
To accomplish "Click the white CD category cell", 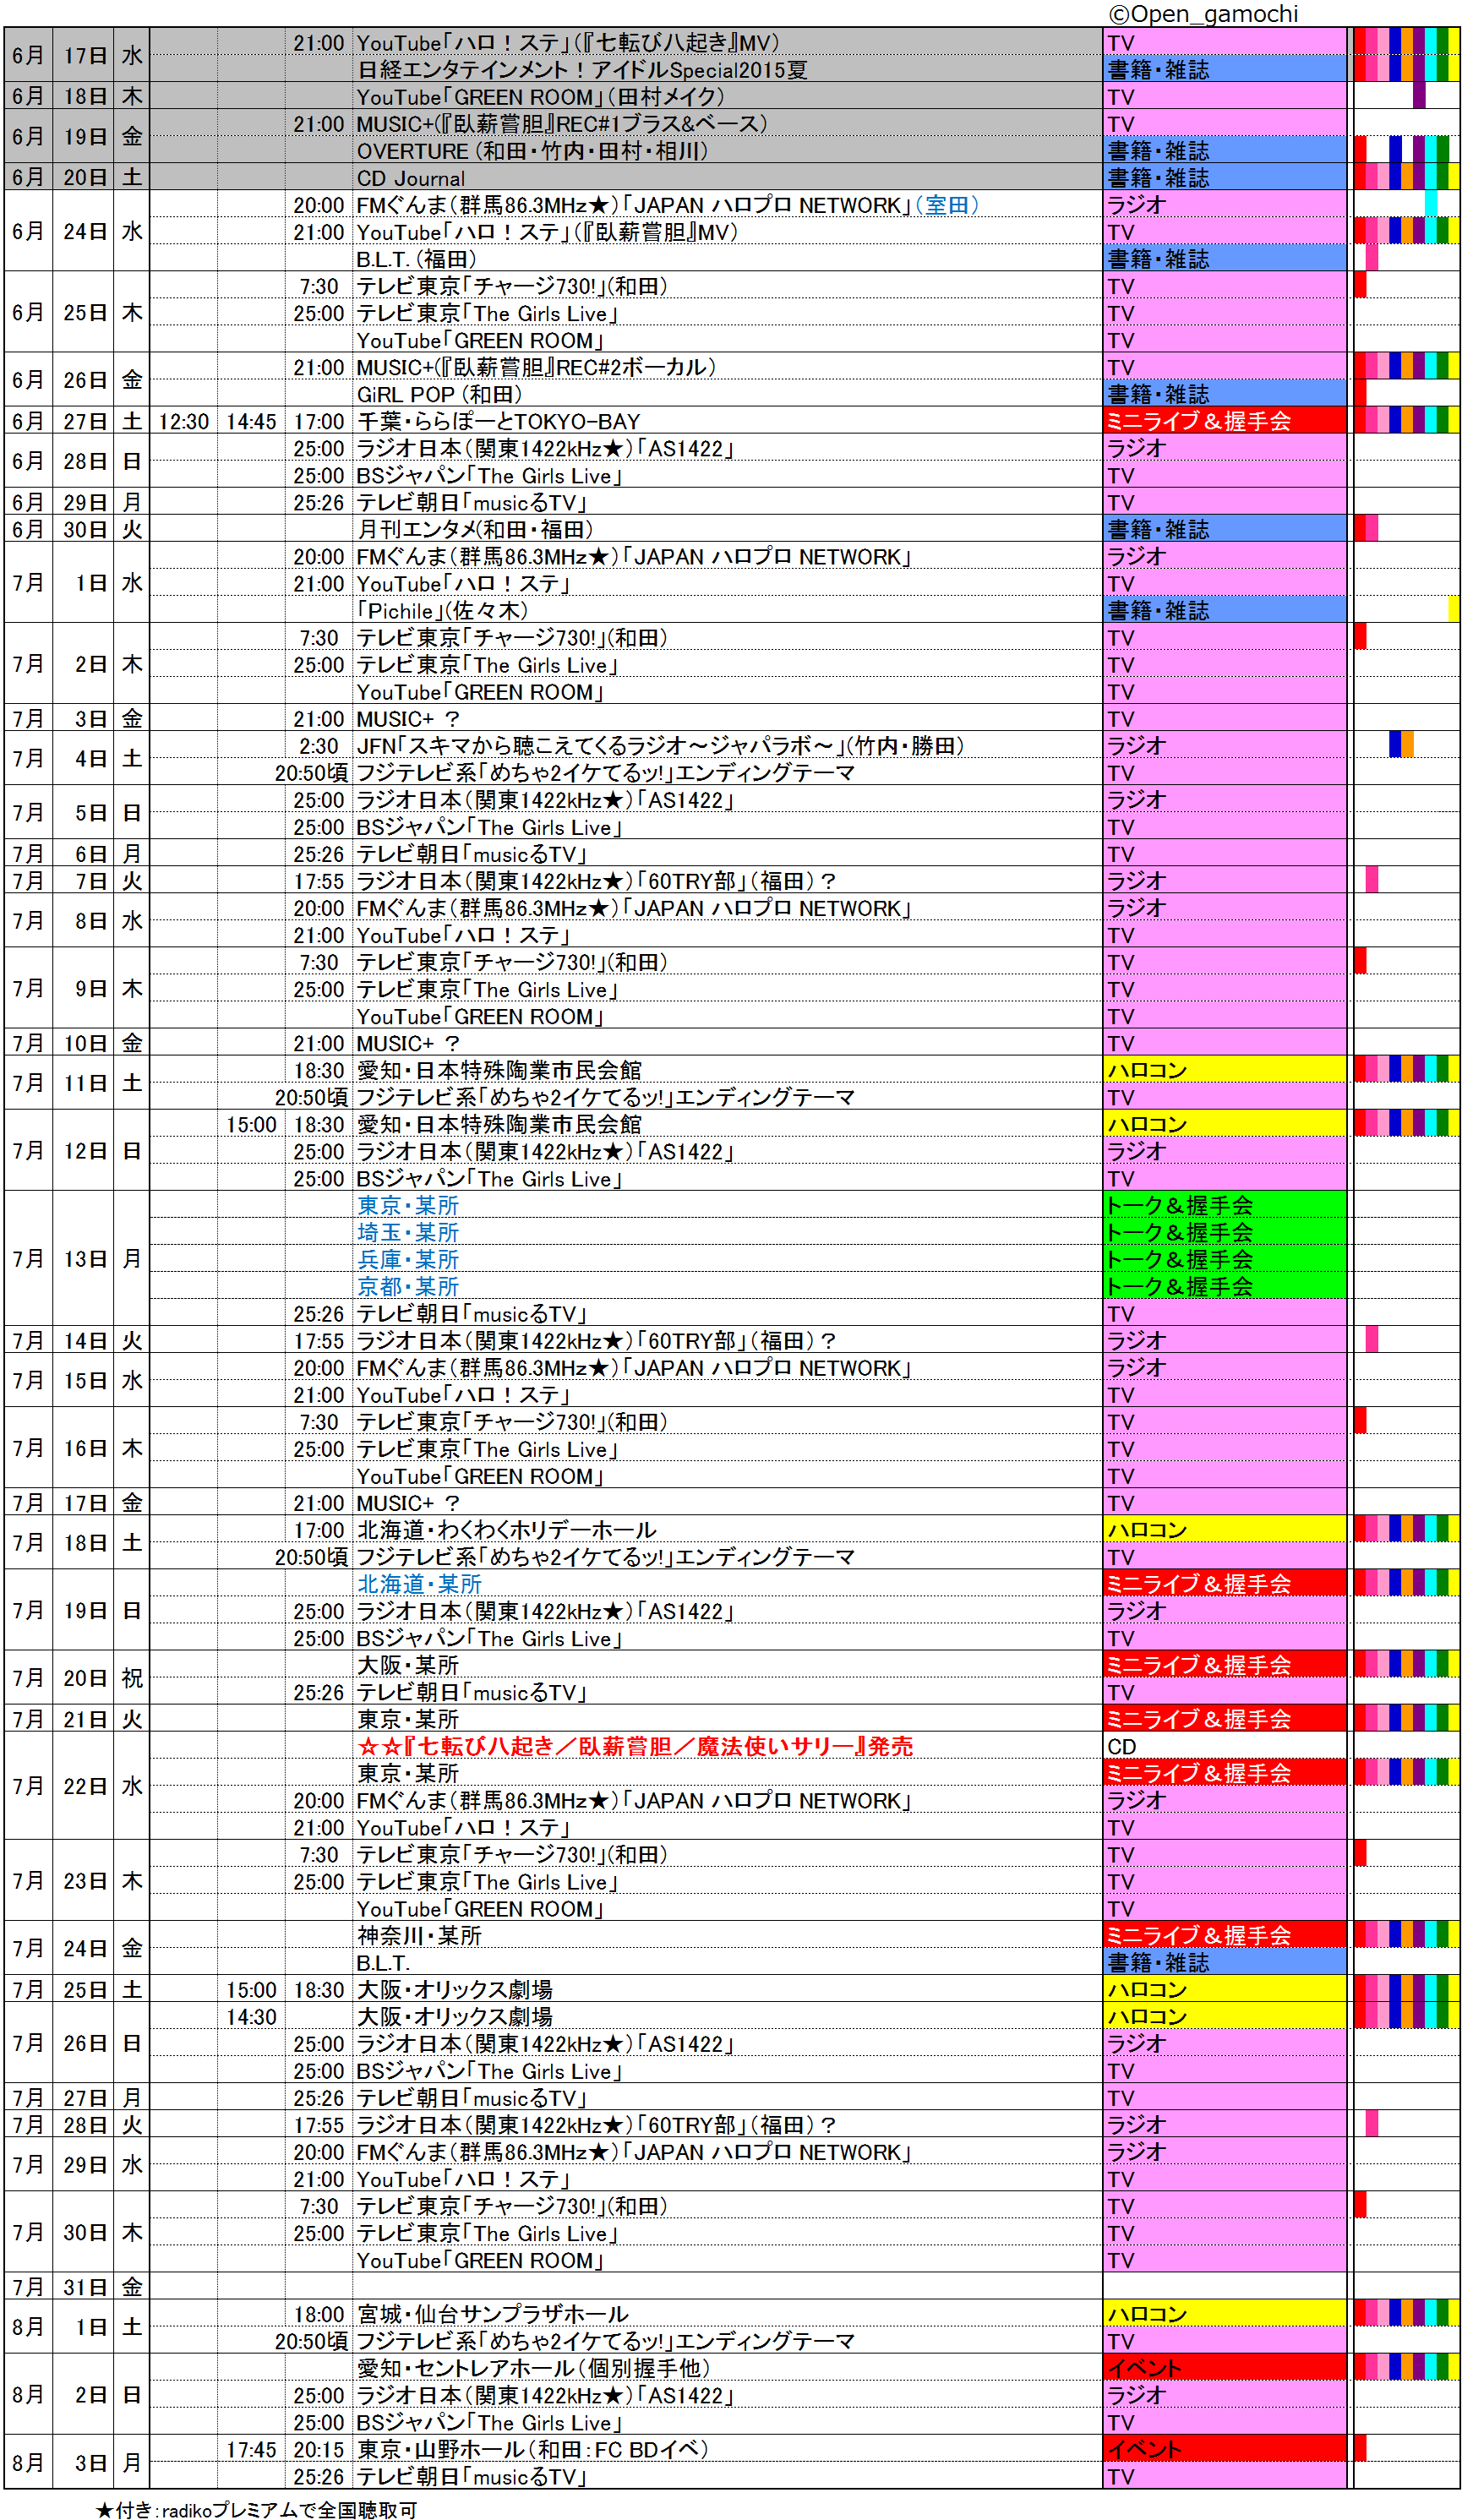I will click(1226, 1746).
